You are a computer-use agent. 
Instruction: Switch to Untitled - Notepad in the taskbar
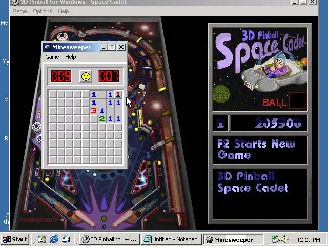(172, 239)
